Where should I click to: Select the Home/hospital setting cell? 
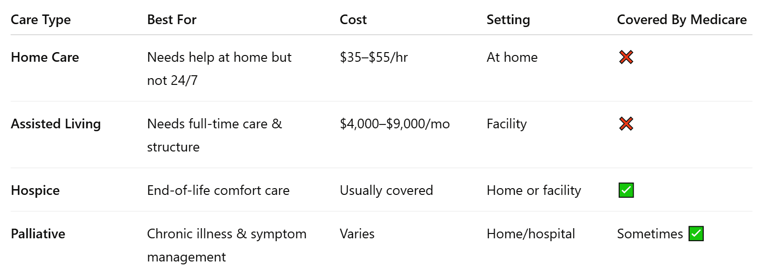pos(531,234)
